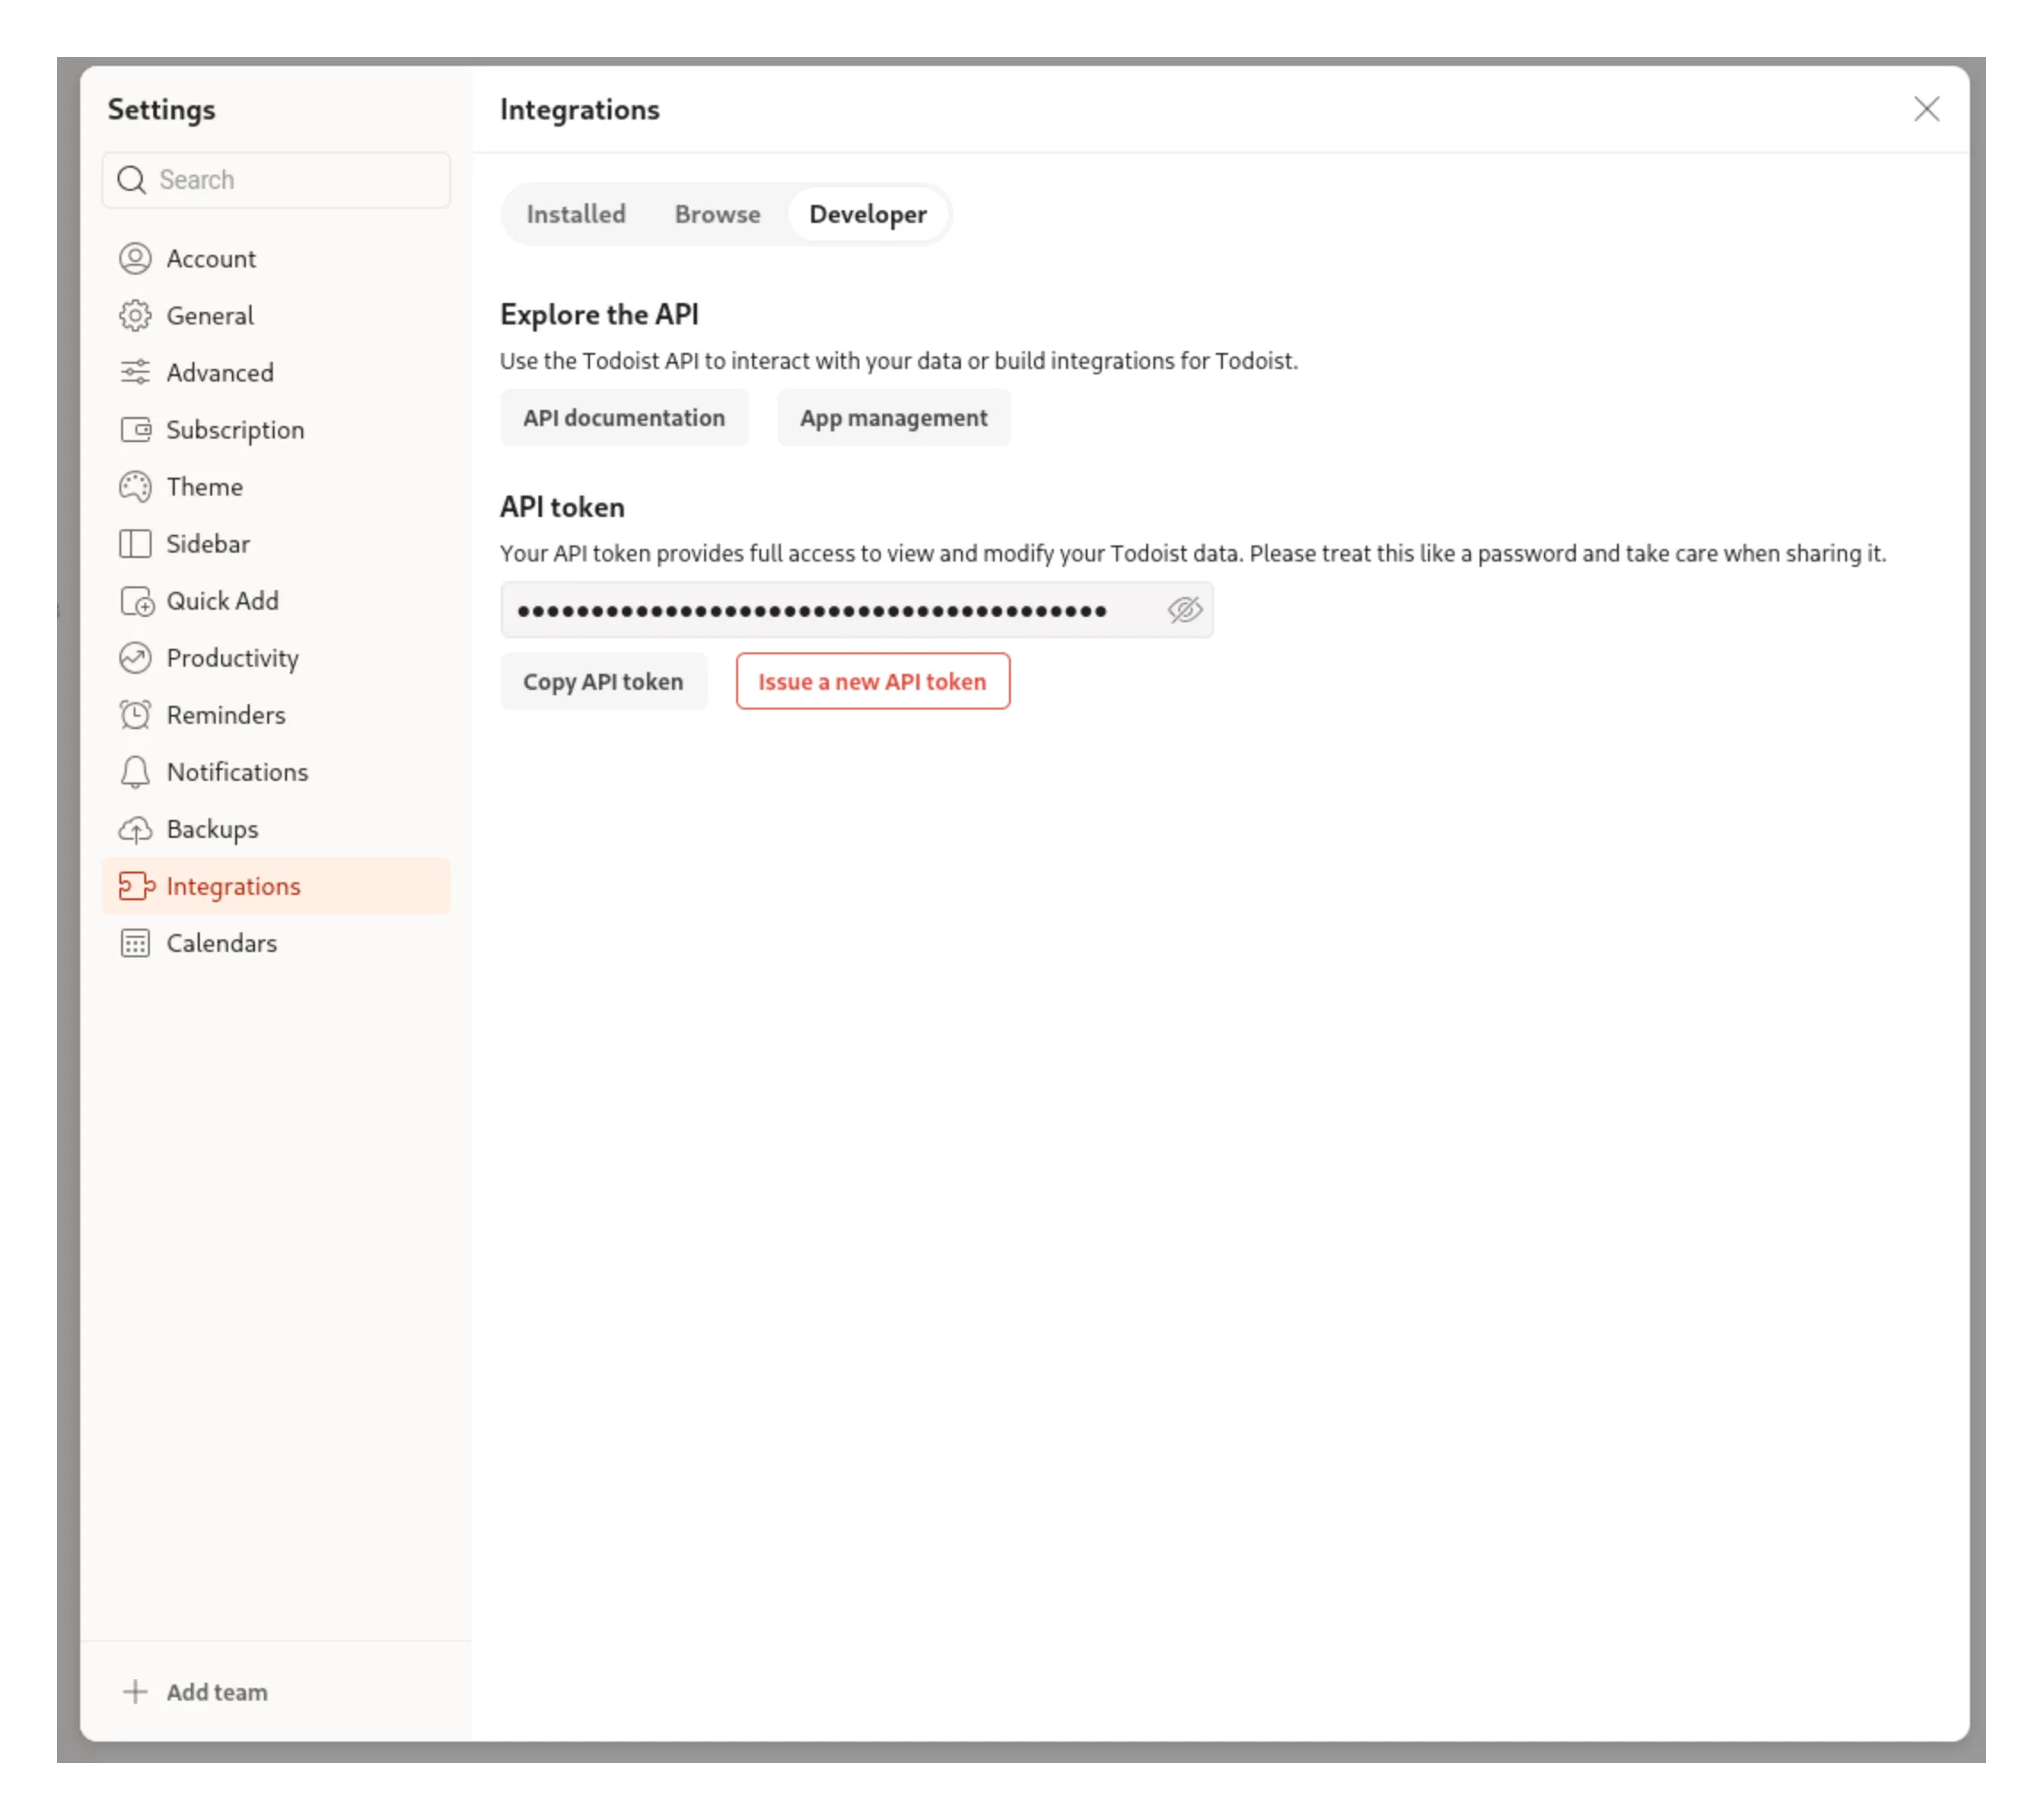
Task: Click Add team at the bottom
Action: pyautogui.click(x=195, y=1691)
